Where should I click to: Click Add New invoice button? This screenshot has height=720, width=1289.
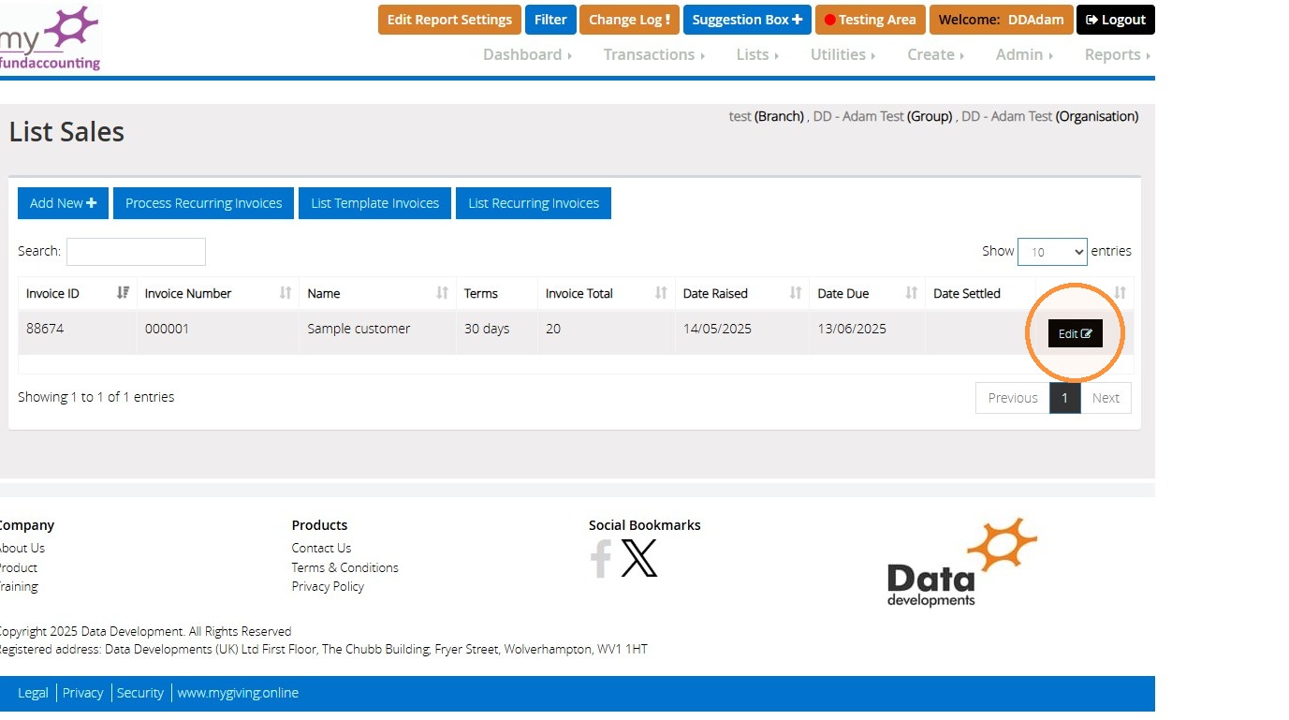pos(63,203)
